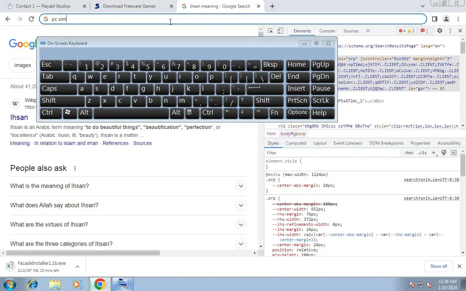This screenshot has width=466, height=291.
Task: Expand 'What is the meaning of Ihsan?'
Action: [129, 186]
